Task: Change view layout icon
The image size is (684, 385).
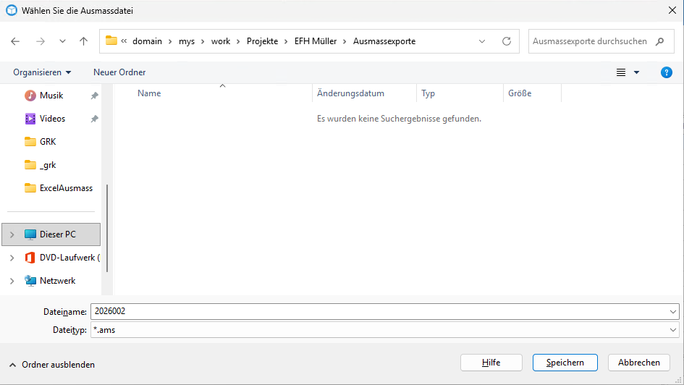Action: point(621,72)
